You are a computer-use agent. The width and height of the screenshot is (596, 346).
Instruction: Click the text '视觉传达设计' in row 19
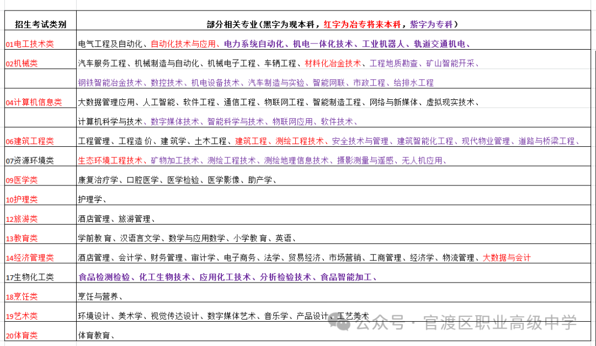[x=174, y=316]
